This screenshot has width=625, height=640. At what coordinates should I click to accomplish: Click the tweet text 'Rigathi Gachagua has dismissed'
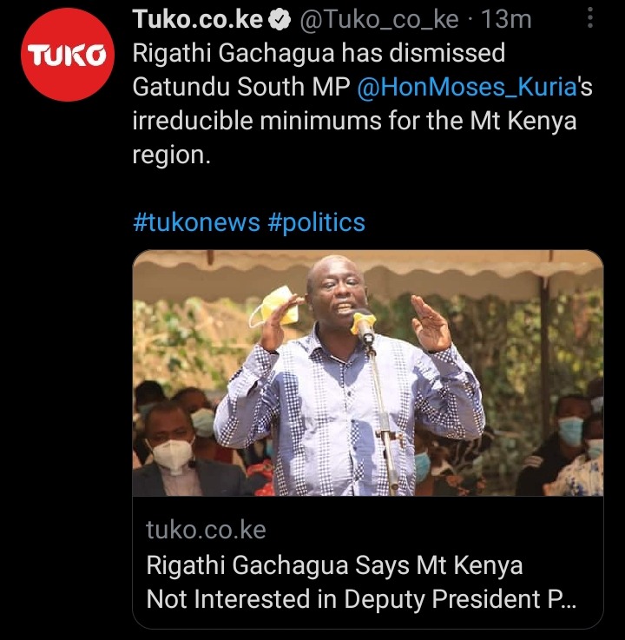pyautogui.click(x=319, y=54)
